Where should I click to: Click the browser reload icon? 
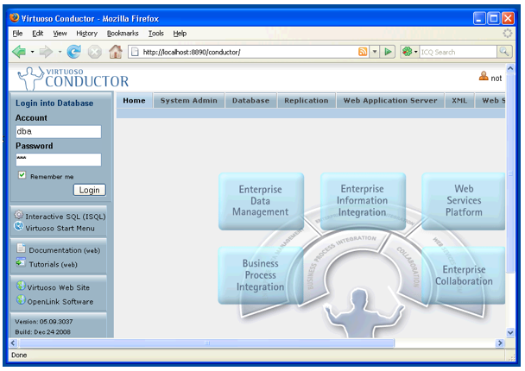coord(74,52)
